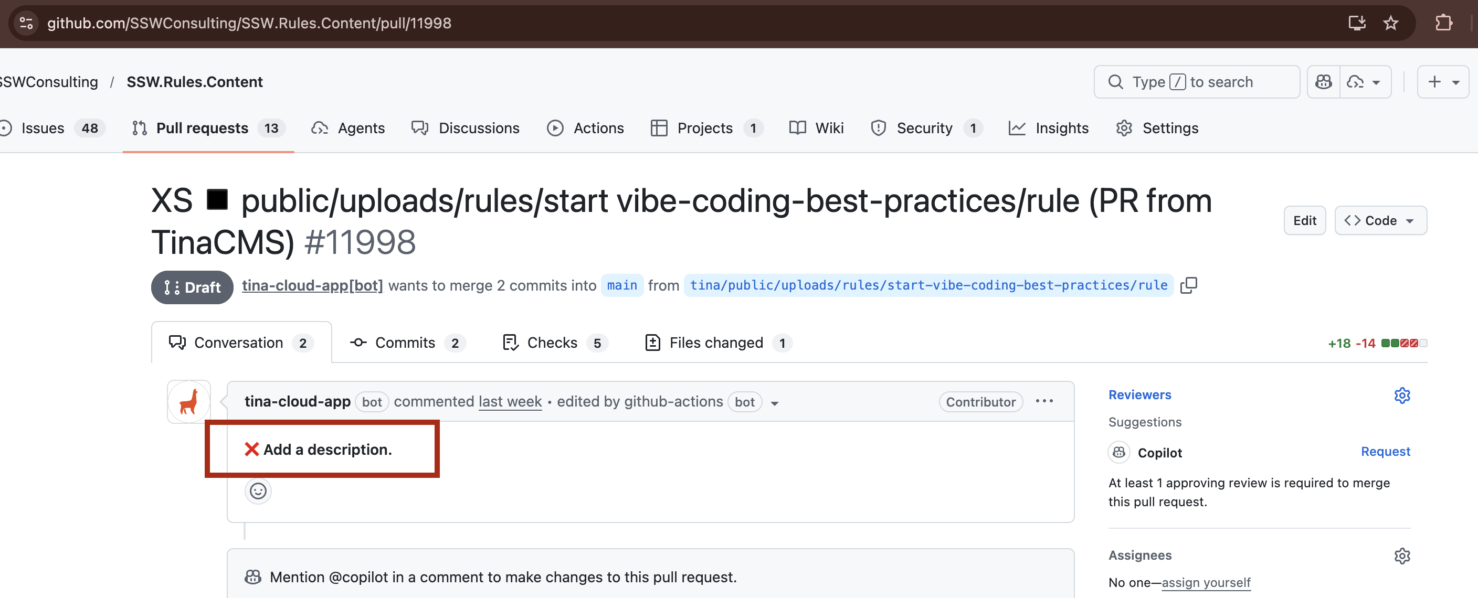Expand the Code dropdown button
The height and width of the screenshot is (598, 1478).
(x=1380, y=221)
